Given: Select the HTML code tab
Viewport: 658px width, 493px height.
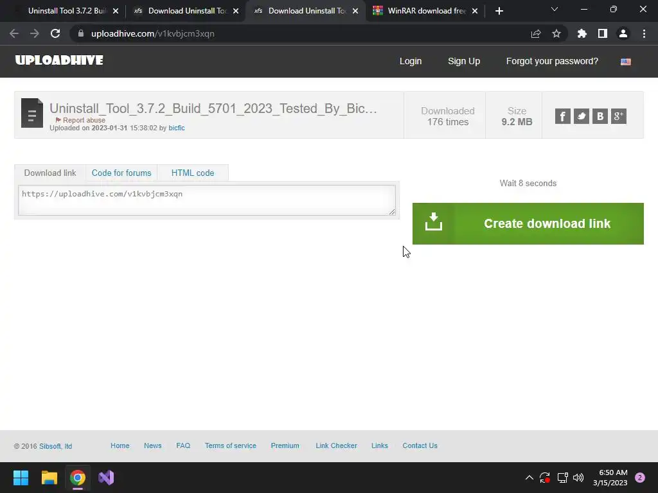Looking at the screenshot, I should (x=193, y=173).
